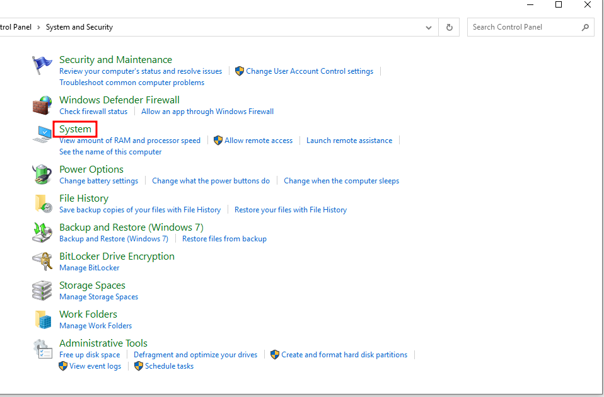The height and width of the screenshot is (397, 604).
Task: Click shield icon beside Schedule tasks
Action: (138, 366)
